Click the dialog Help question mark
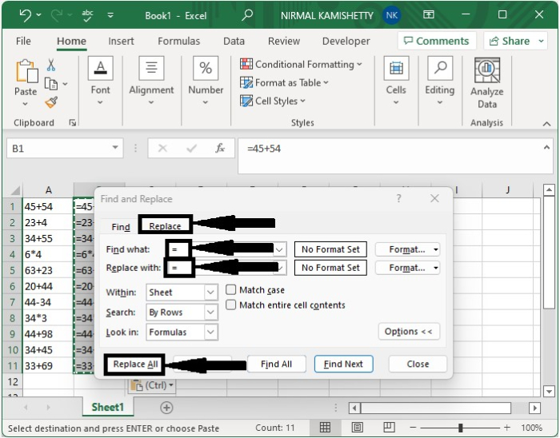The width and height of the screenshot is (560, 438). (399, 198)
